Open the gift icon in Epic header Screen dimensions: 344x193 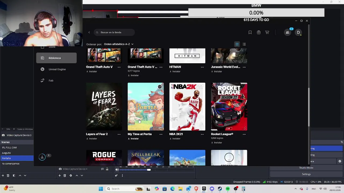[259, 32]
